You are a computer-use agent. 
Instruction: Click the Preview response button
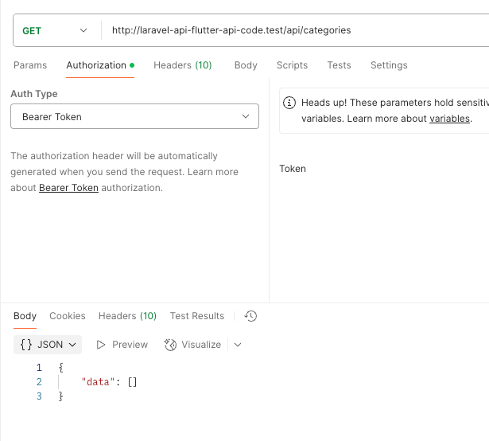[x=122, y=345]
